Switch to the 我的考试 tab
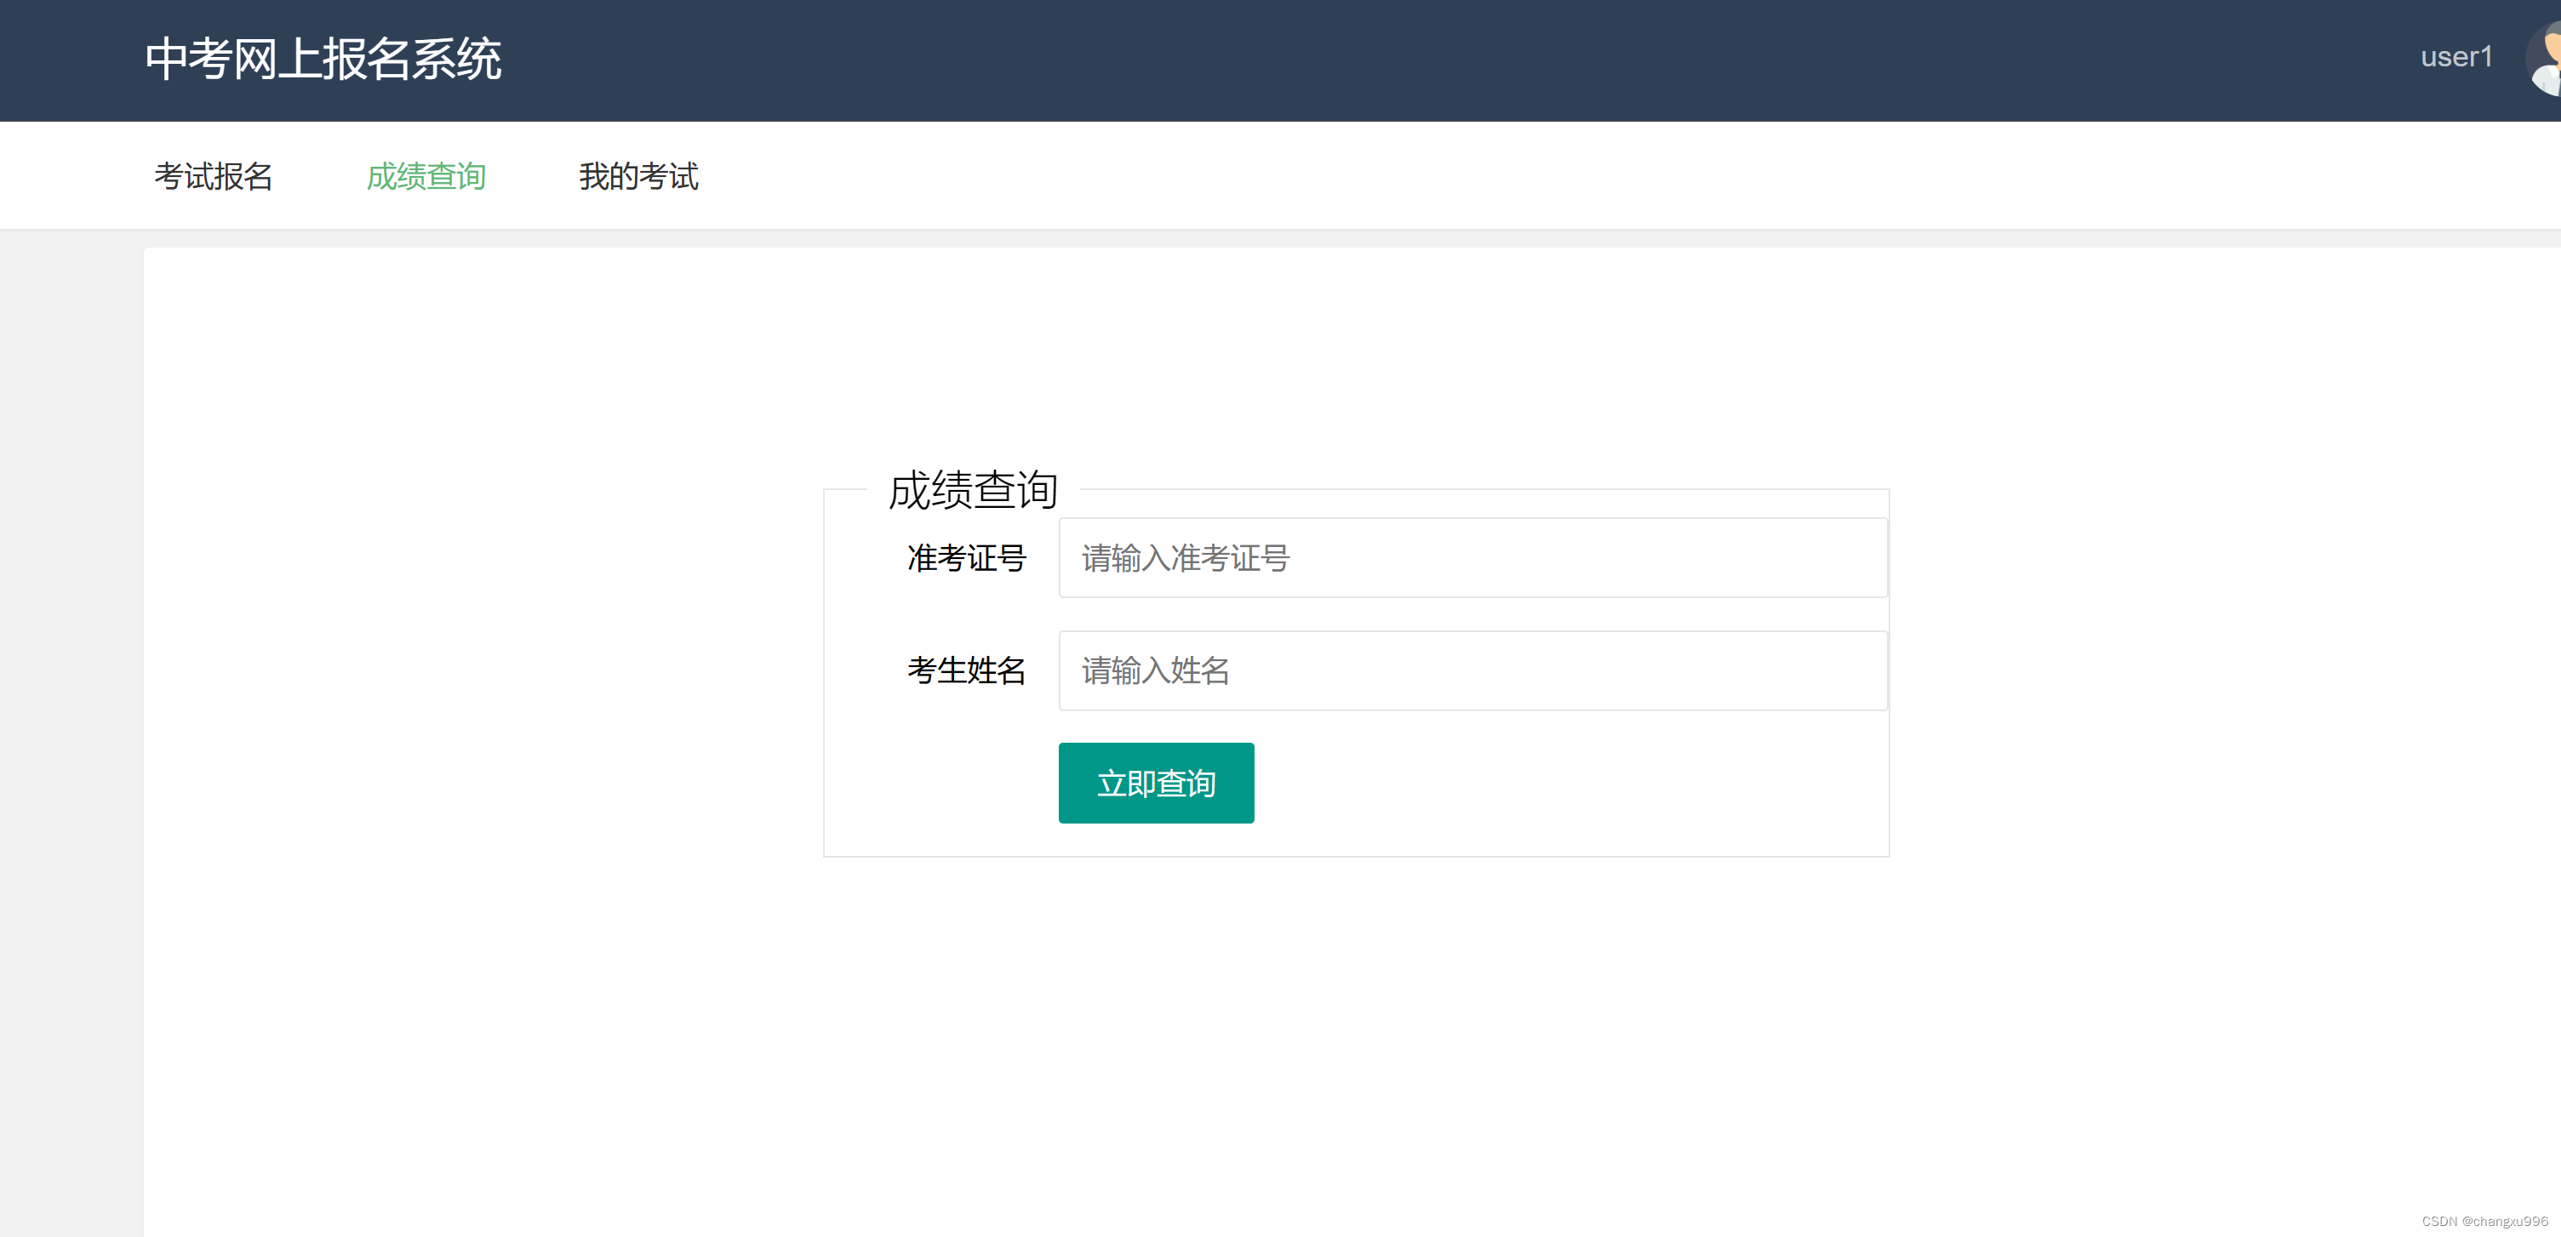Image resolution: width=2561 pixels, height=1237 pixels. click(x=638, y=176)
